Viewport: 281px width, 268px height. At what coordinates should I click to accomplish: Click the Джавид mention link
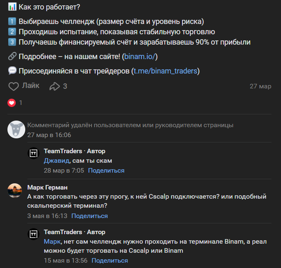pyautogui.click(x=56, y=161)
